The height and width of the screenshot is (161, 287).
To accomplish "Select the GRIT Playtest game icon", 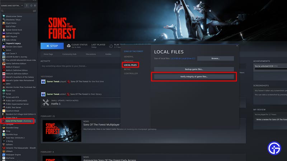I will click(4, 37).
